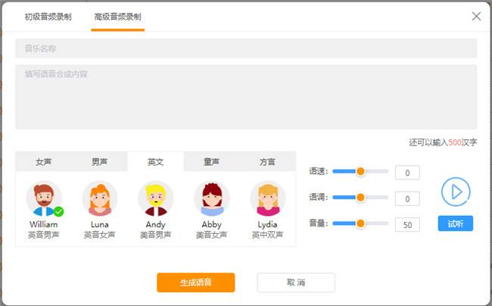
Task: Select the William voice avatar
Action: [x=44, y=198]
